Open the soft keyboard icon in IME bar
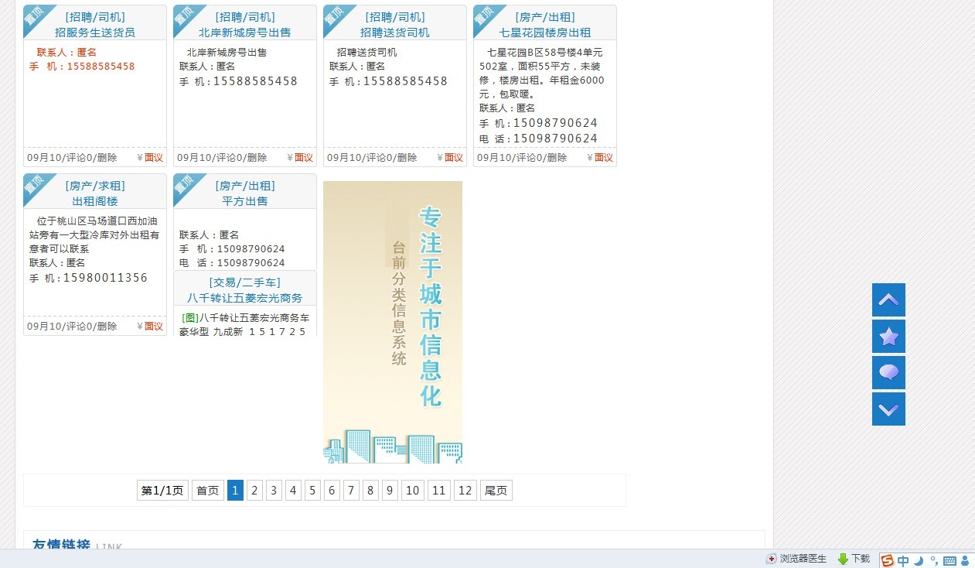 tap(949, 561)
